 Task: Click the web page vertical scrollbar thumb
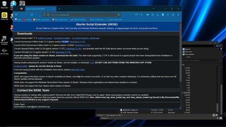[180, 53]
